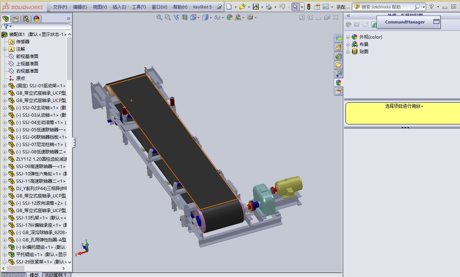This screenshot has height=277, width=460.
Task: Click Zoom to Fit magnifier icon
Action: click(159, 17)
